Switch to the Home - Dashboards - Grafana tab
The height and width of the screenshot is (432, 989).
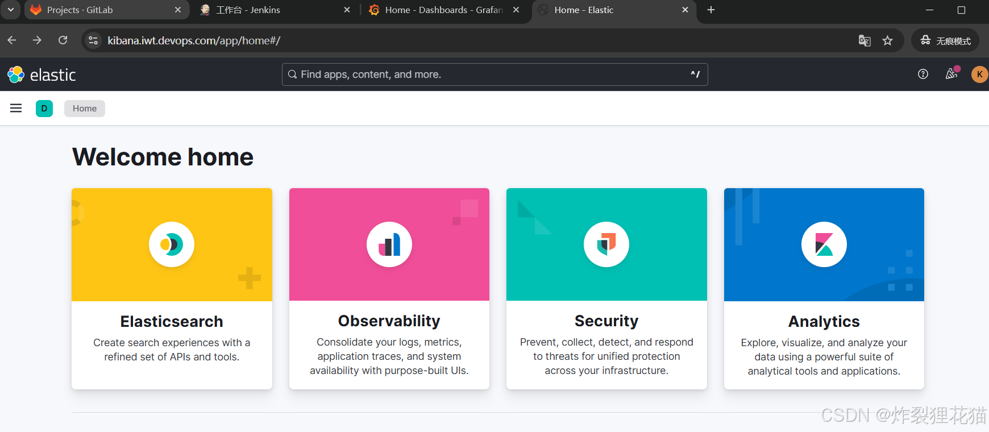tap(443, 10)
